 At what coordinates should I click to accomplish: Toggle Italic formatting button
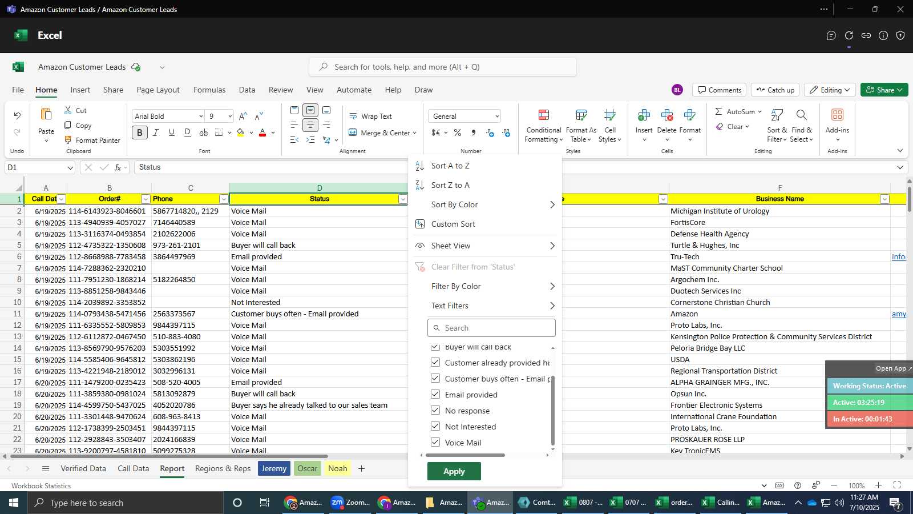click(x=155, y=132)
